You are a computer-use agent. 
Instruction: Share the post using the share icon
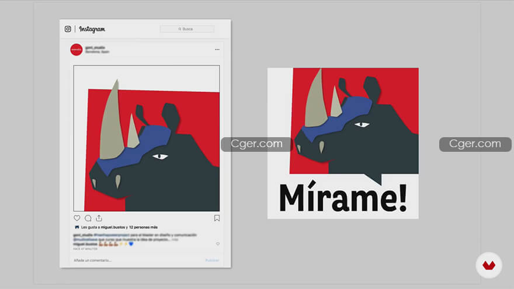(99, 218)
